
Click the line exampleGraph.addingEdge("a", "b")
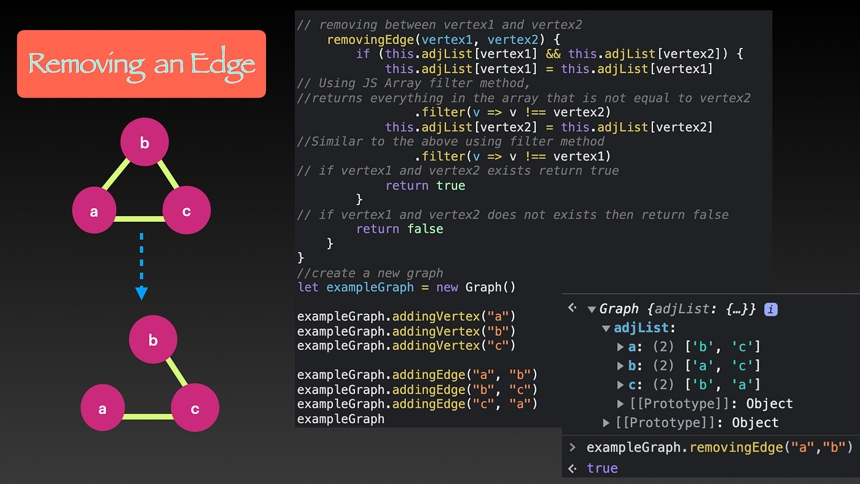pyautogui.click(x=417, y=375)
